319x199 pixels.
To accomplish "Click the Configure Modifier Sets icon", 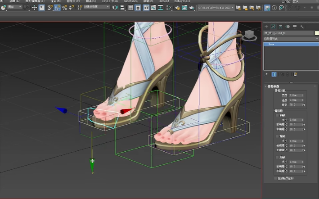I will point(296,74).
